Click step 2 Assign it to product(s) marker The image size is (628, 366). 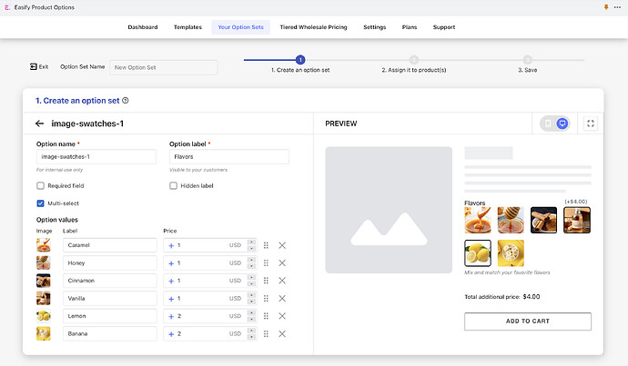414,60
